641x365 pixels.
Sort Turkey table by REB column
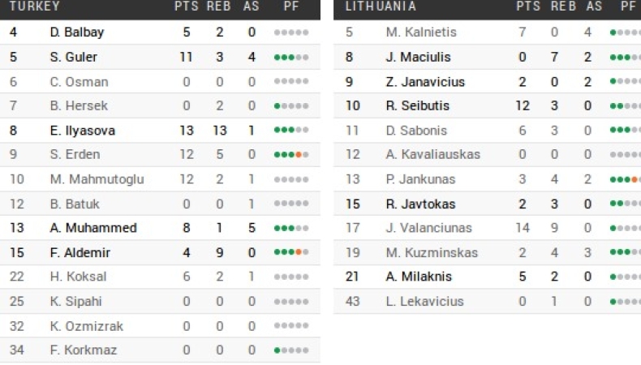pos(220,6)
